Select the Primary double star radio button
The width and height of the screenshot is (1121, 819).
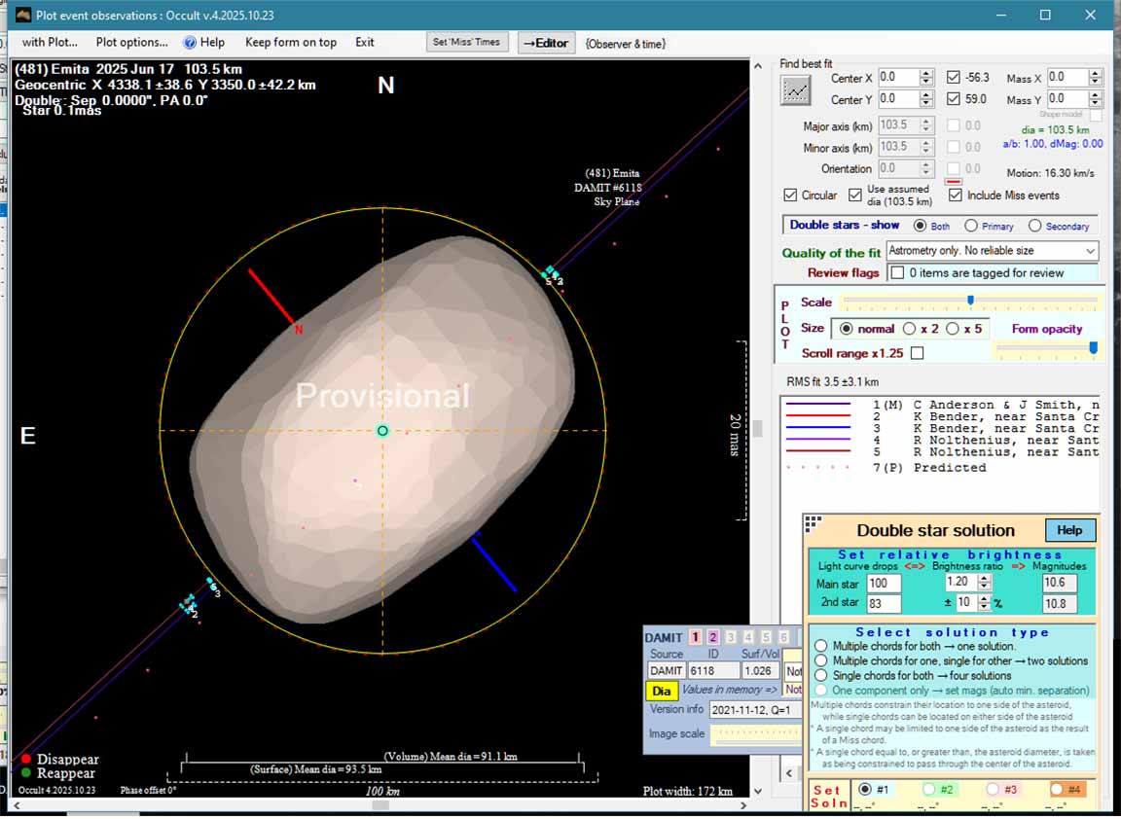point(970,226)
